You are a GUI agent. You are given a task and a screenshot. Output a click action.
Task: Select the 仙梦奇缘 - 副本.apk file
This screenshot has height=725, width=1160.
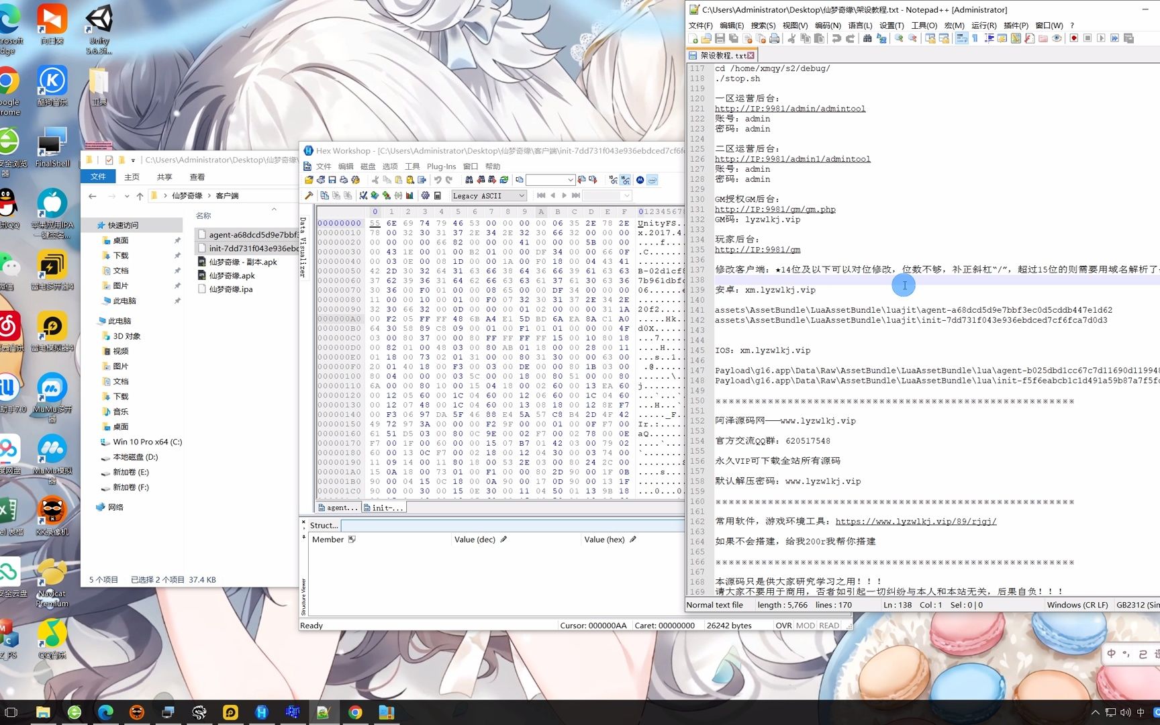coord(243,262)
